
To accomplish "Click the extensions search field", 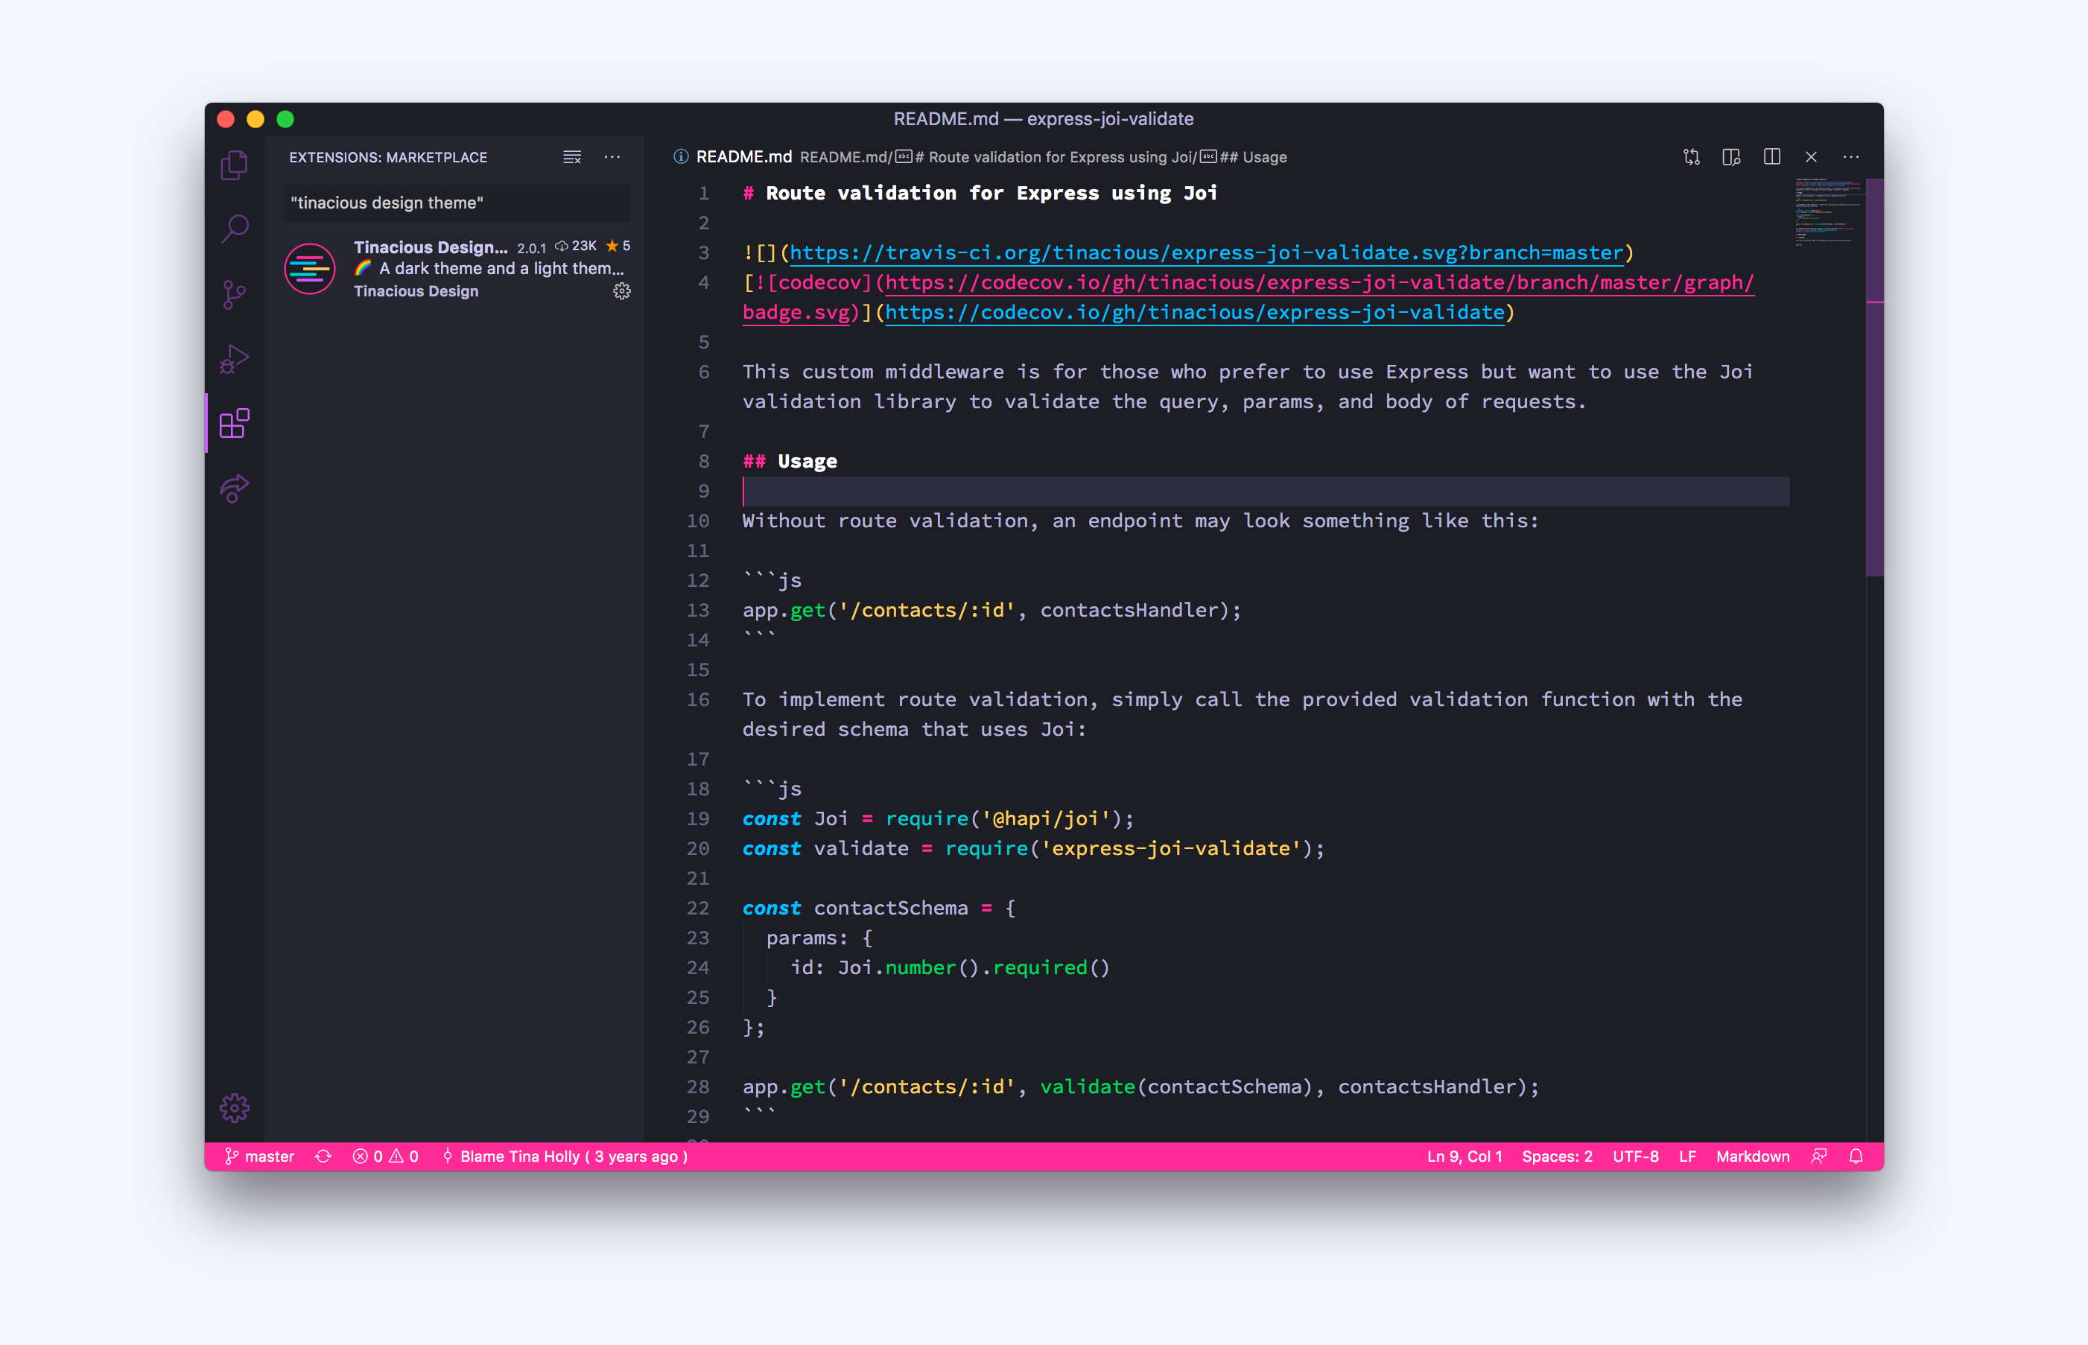I will coord(455,203).
